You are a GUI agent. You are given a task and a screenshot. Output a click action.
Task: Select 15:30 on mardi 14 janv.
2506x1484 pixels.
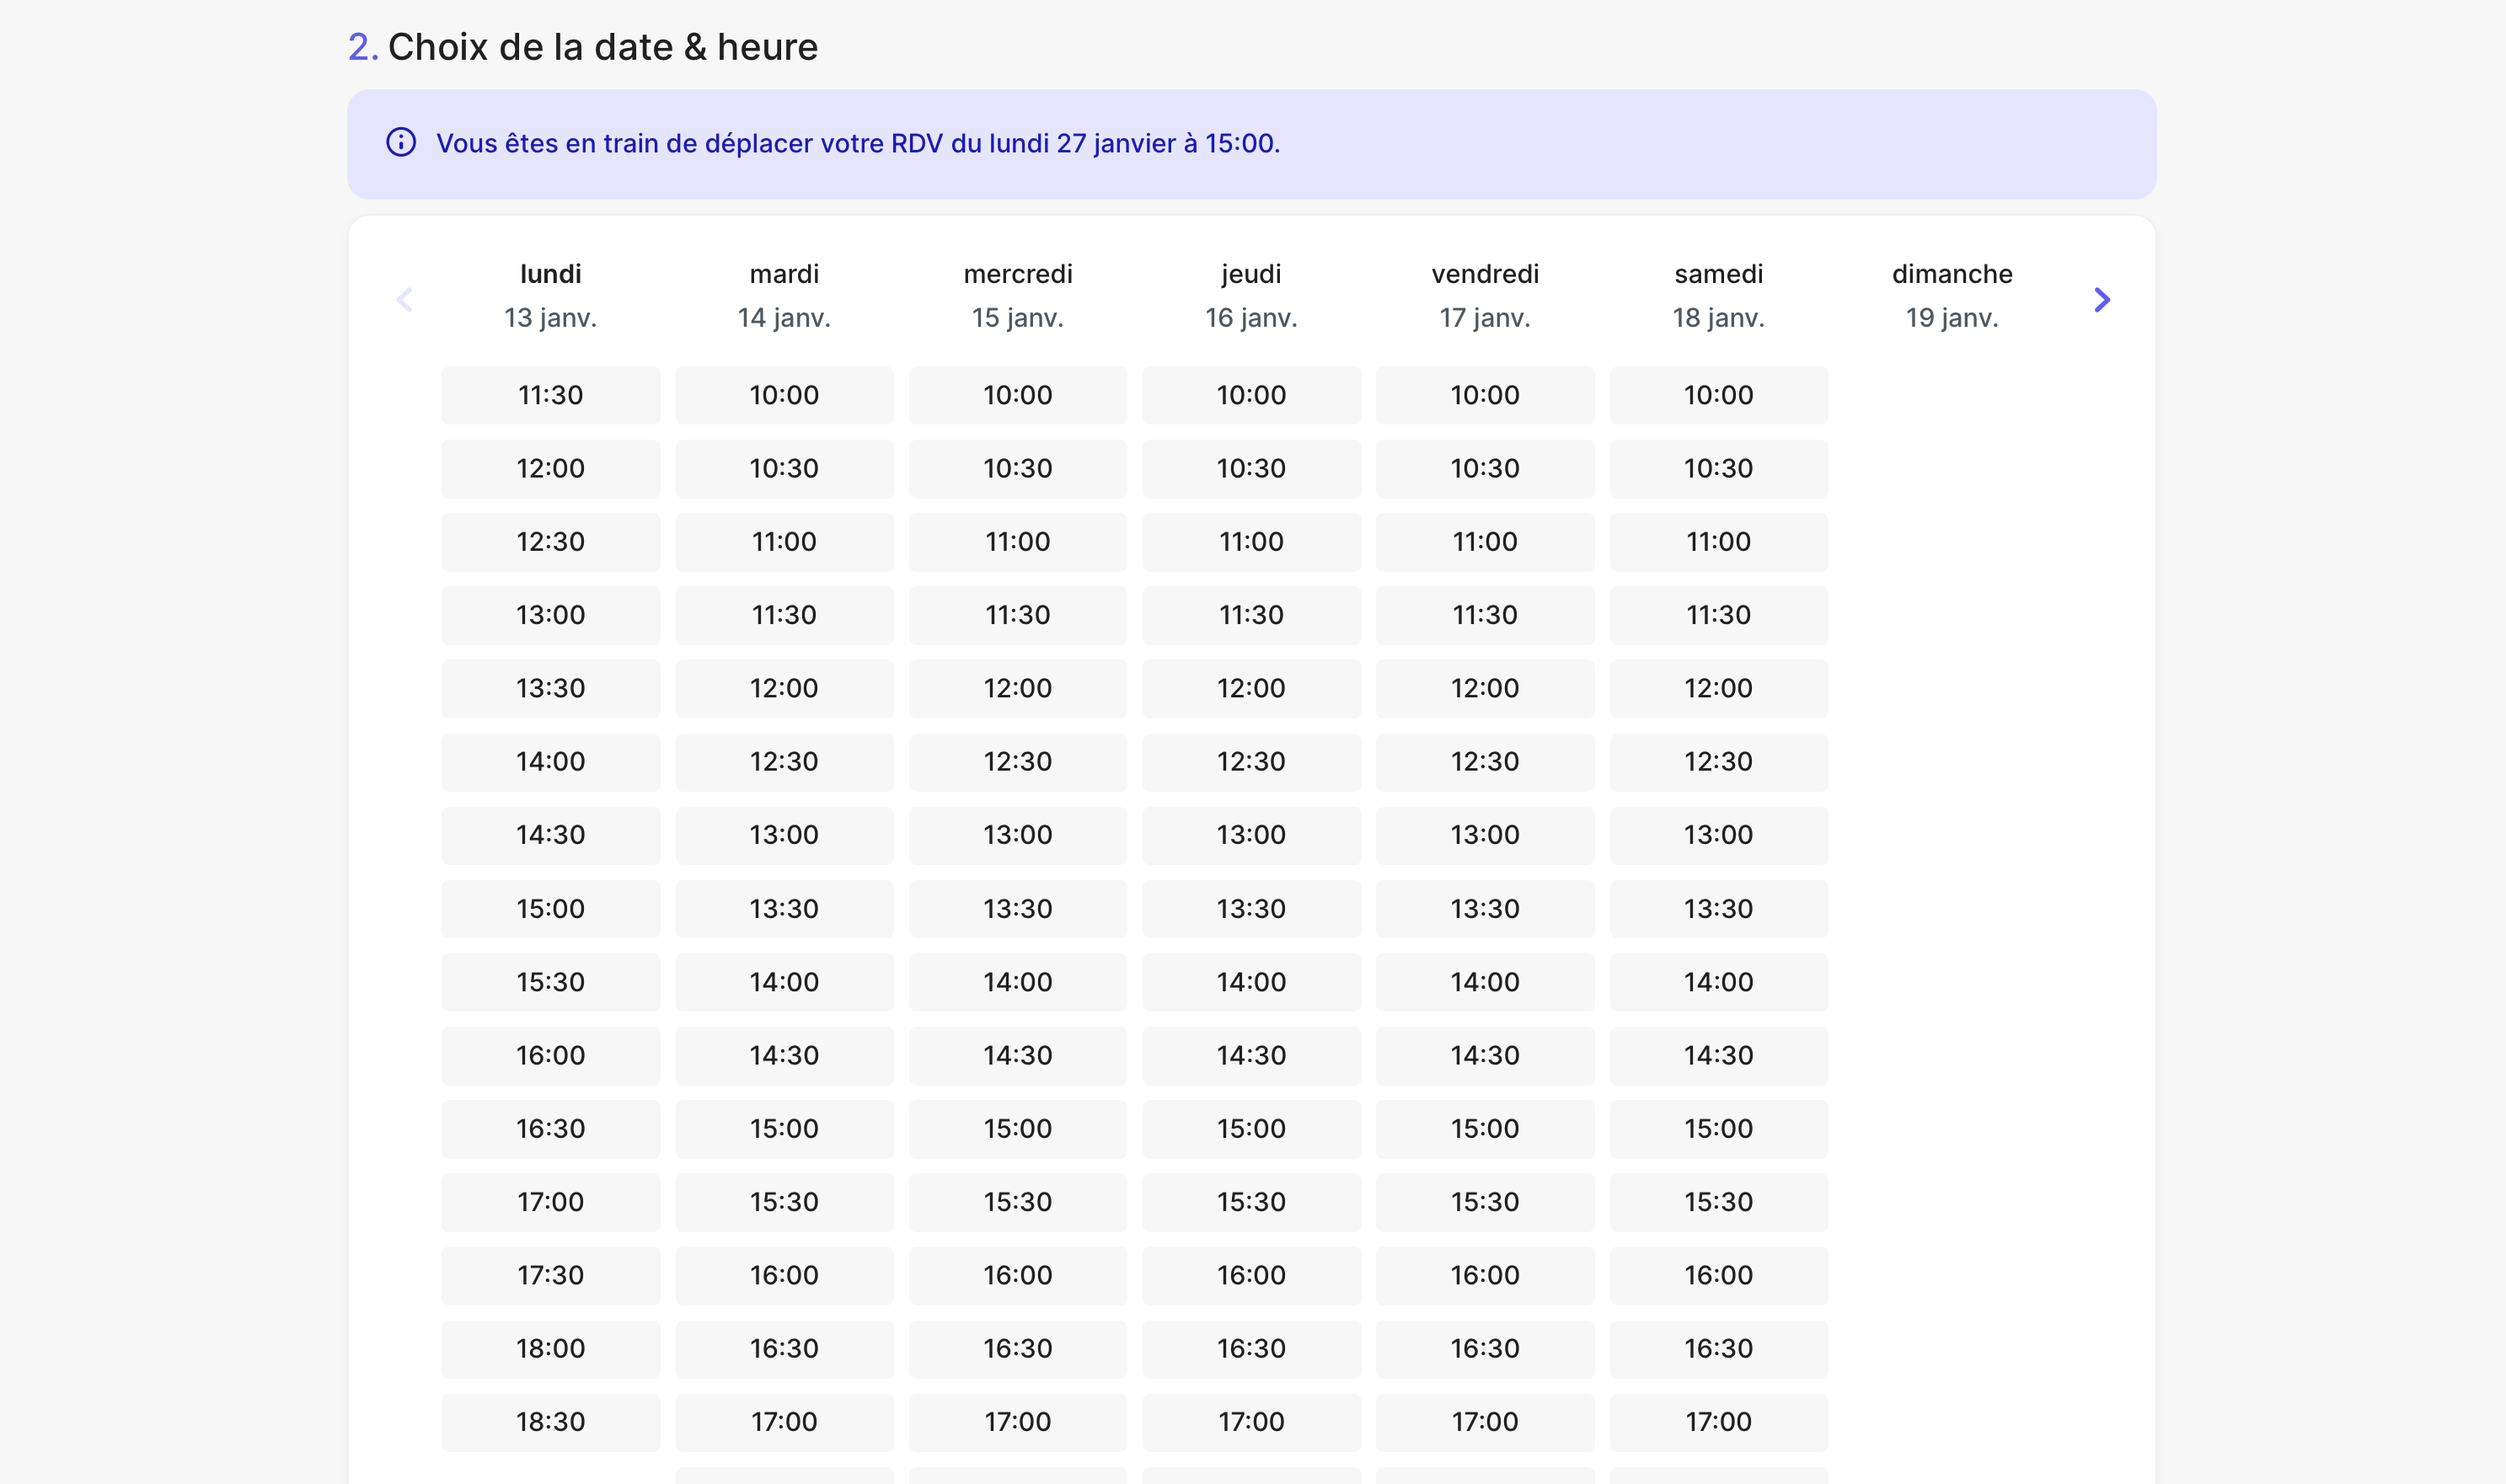(784, 1202)
